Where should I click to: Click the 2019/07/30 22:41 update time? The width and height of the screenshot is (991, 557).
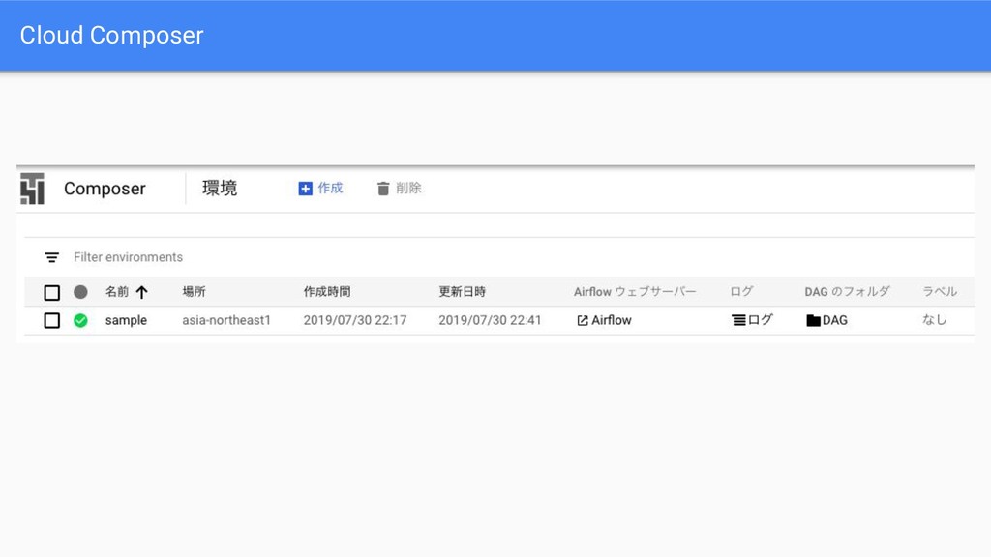point(490,320)
